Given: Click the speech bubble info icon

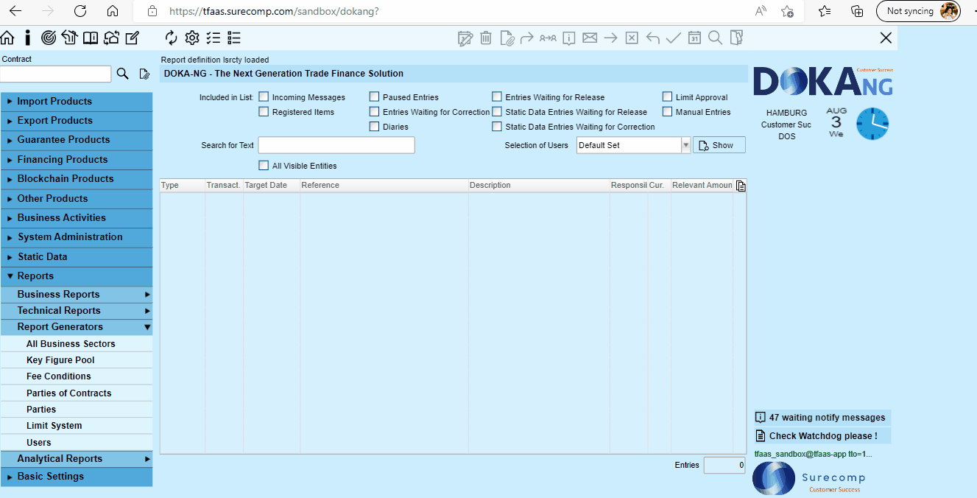Looking at the screenshot, I should point(569,38).
